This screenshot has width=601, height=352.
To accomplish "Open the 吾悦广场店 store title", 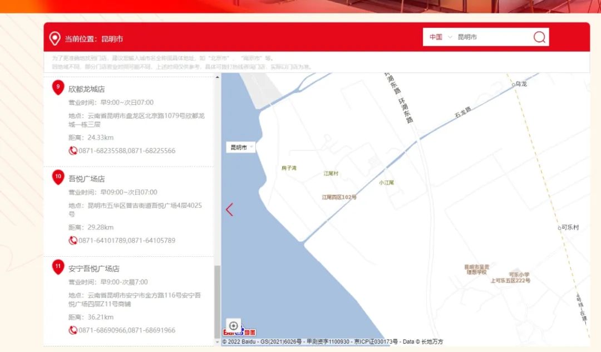I will click(86, 179).
